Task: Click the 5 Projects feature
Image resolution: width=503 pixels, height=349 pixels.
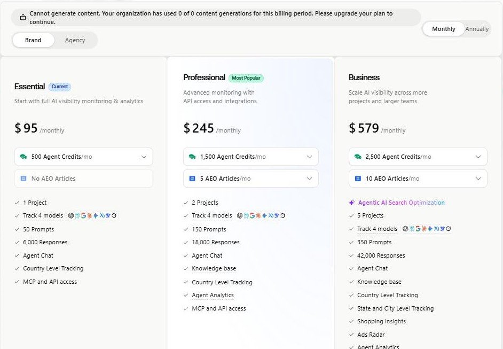Action: tap(370, 215)
